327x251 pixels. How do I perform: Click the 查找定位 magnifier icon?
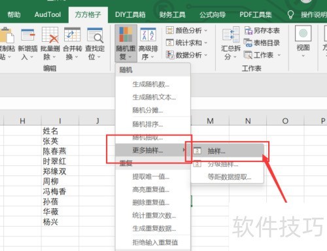(95, 35)
